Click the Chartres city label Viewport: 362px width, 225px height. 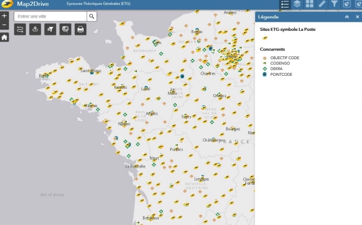(208, 73)
